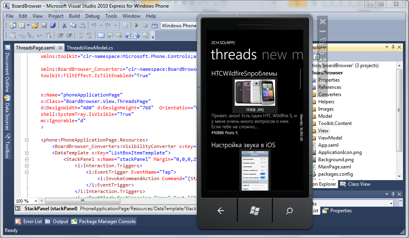Tap the HTC Wildfire phones thumbnail in emulator

pyautogui.click(x=255, y=92)
